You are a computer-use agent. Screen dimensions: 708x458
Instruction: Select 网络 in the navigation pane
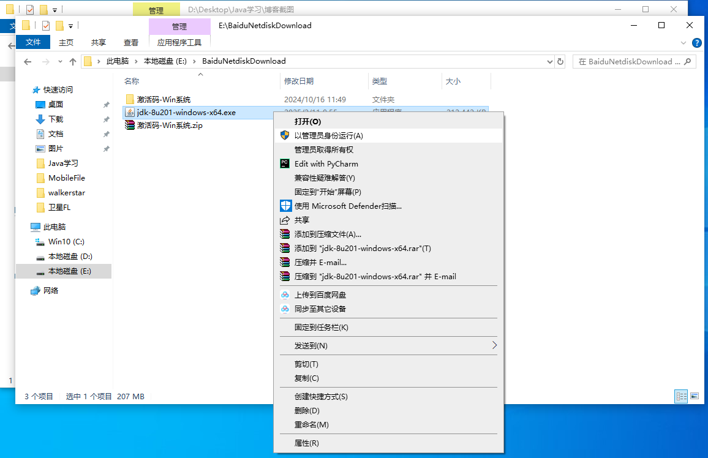pyautogui.click(x=51, y=291)
